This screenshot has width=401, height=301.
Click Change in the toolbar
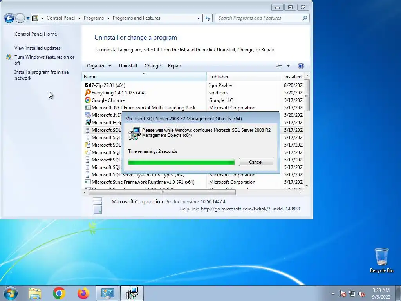click(x=152, y=66)
